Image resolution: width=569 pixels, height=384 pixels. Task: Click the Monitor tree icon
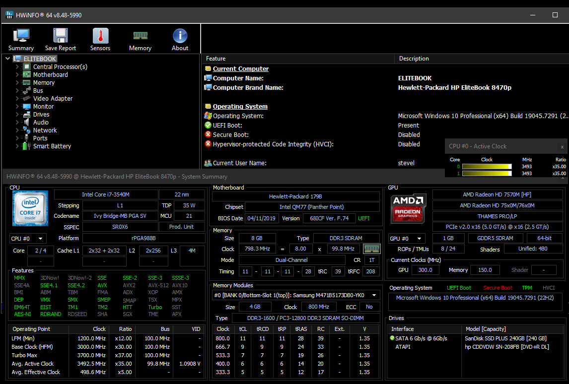point(27,107)
